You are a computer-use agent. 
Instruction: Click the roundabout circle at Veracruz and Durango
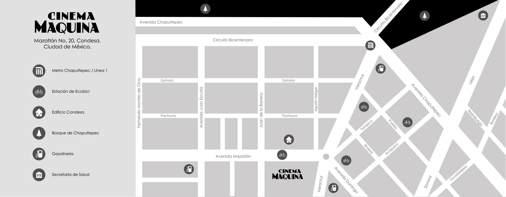pyautogui.click(x=326, y=157)
